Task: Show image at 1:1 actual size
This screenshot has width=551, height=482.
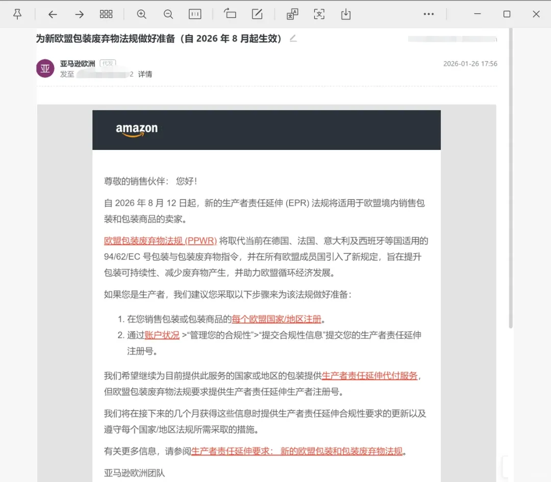Action: (x=195, y=14)
